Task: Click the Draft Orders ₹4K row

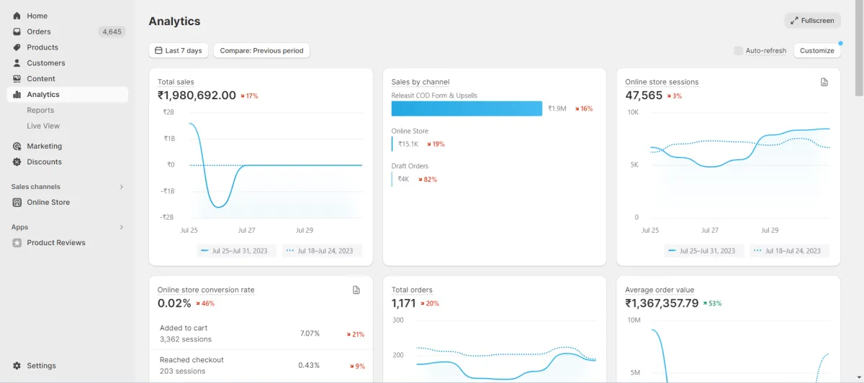Action: tap(415, 179)
